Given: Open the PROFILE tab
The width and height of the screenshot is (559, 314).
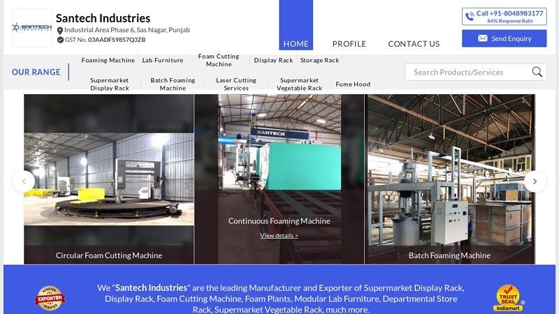Looking at the screenshot, I should click(x=349, y=44).
